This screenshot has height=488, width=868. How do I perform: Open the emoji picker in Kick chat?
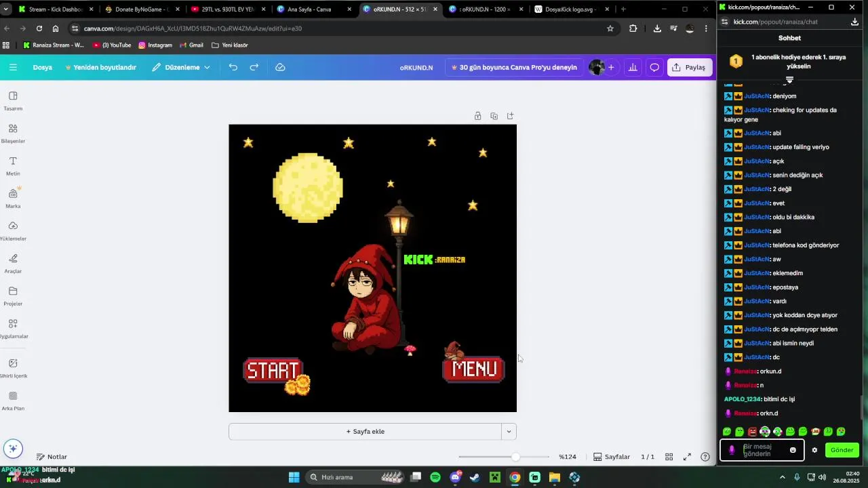pos(793,450)
